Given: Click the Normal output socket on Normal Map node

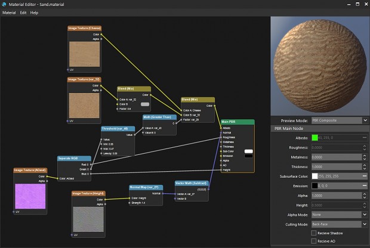Looking at the screenshot, I should click(x=163, y=194).
